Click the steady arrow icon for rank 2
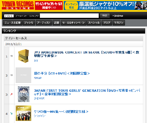The image size is (147, 123). 12,75
